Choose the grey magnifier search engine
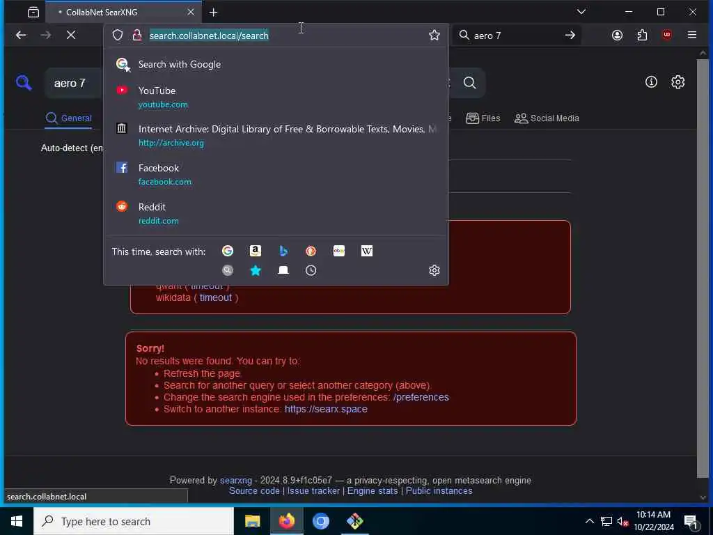Screen dimensions: 713x535 [x=228, y=270]
